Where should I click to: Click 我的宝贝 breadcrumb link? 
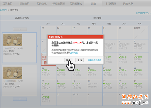[4, 10]
